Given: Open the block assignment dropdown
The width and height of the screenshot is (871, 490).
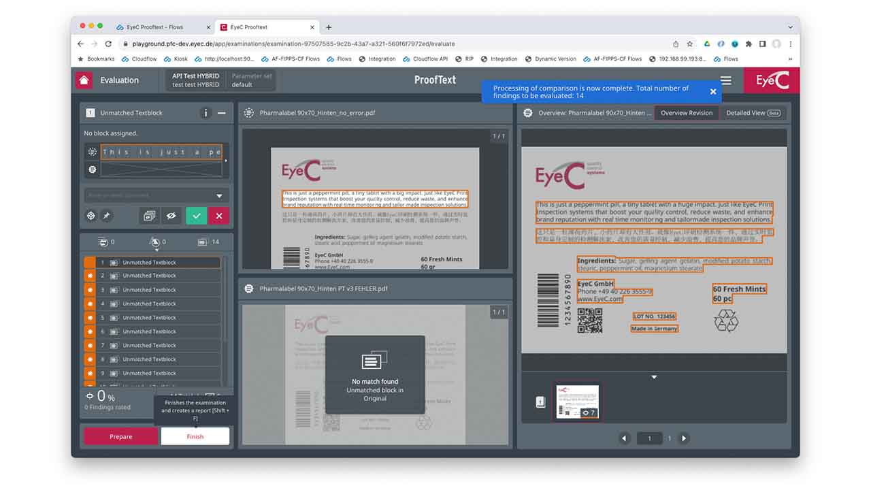Looking at the screenshot, I should pos(155,195).
